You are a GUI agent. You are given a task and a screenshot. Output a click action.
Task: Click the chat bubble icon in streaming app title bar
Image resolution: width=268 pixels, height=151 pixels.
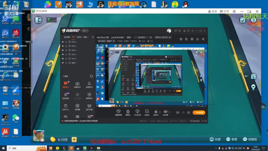180,31
